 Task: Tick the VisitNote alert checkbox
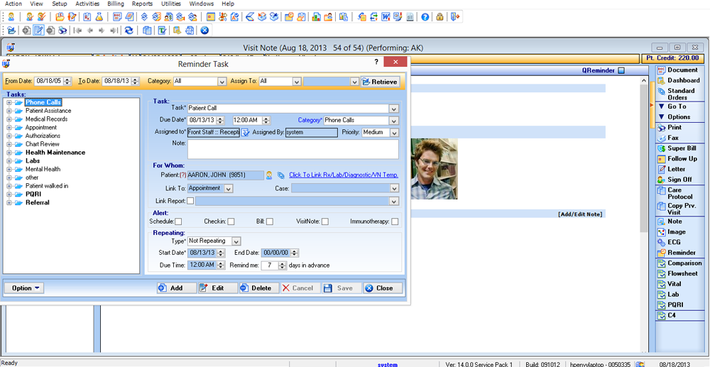[325, 221]
